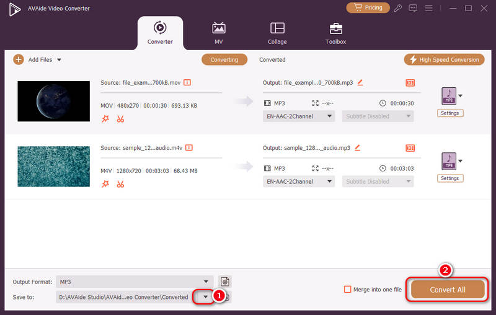496x315 pixels.
Task: Open the Toolbox tab
Action: coord(335,33)
